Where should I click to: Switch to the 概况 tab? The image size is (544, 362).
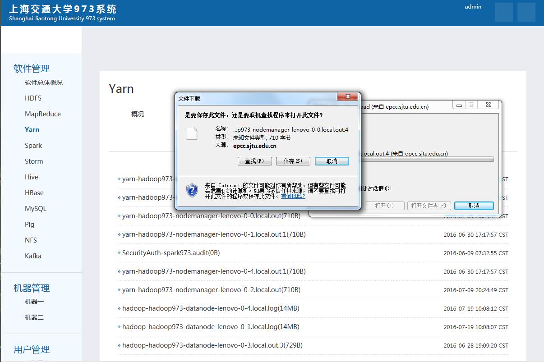pos(138,114)
